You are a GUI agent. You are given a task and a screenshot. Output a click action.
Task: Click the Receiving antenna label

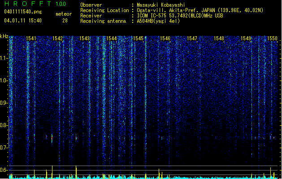(103, 21)
